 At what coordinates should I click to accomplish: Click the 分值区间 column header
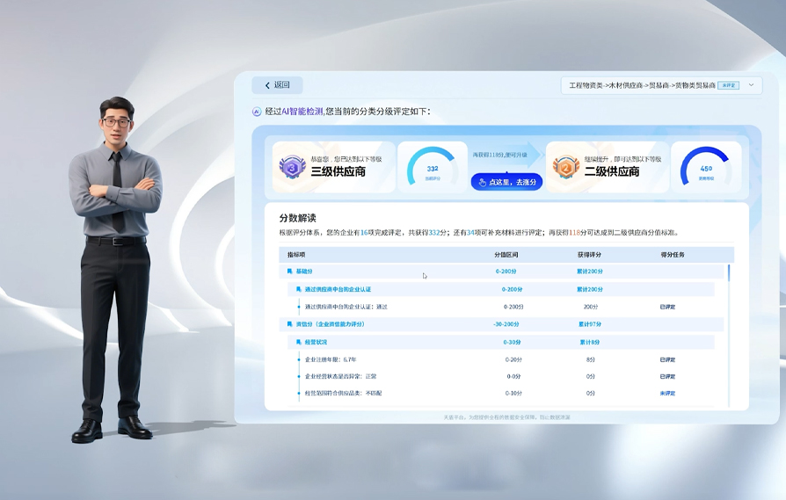click(506, 255)
